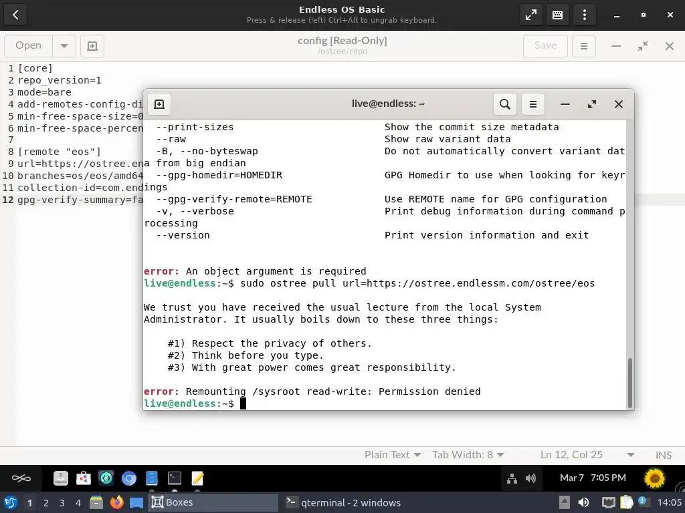Open the Endless OS activities logo
Image resolution: width=685 pixels, height=513 pixels.
point(21,478)
